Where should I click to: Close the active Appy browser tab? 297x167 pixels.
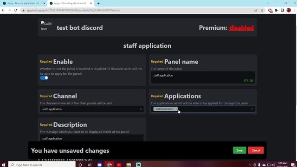tap(91, 3)
